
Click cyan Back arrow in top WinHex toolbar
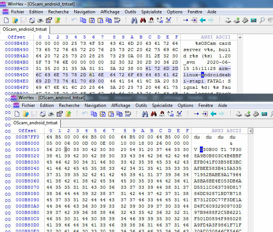click(203, 20)
